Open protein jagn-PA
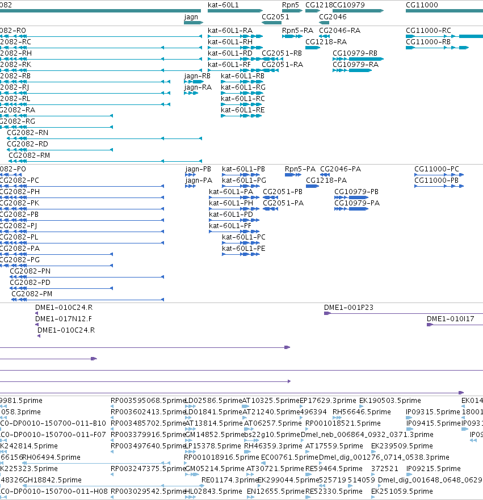Screen dimensions: 483x500 [190, 186]
